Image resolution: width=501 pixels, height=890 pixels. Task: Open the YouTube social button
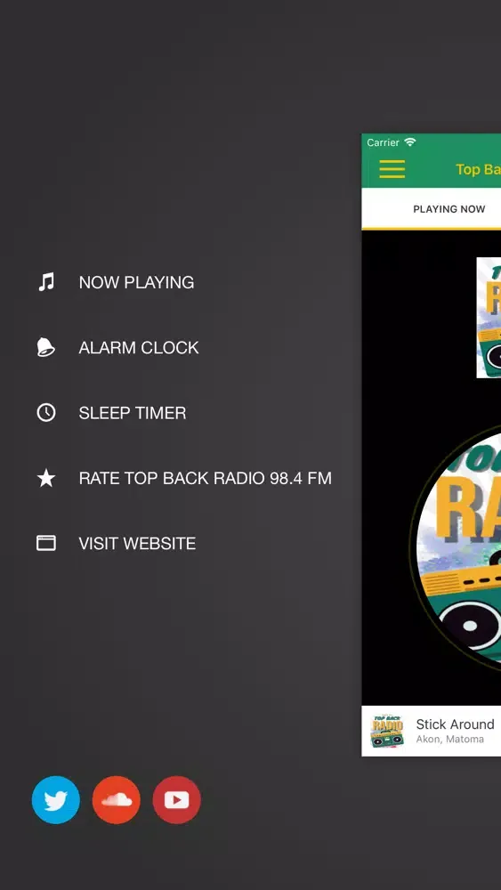(x=176, y=800)
